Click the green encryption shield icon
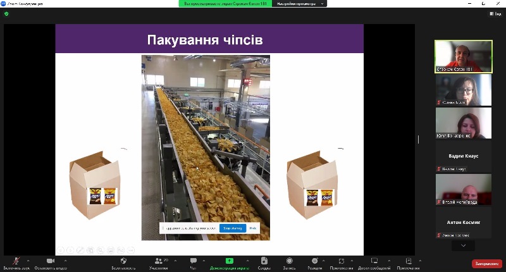 (6, 14)
